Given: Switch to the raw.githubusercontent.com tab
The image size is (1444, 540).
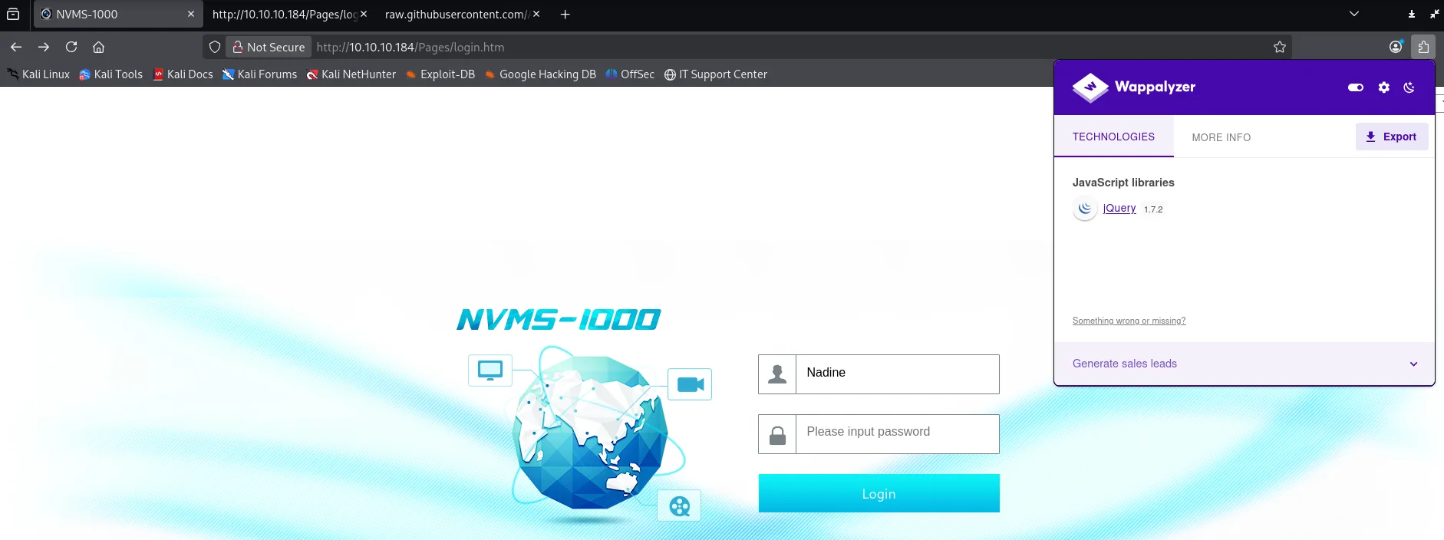Looking at the screenshot, I should click(457, 14).
